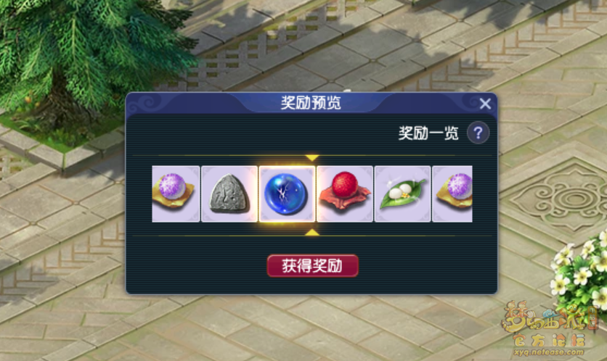
Task: Open the xyq.netease.com link text
Action: [x=548, y=352]
